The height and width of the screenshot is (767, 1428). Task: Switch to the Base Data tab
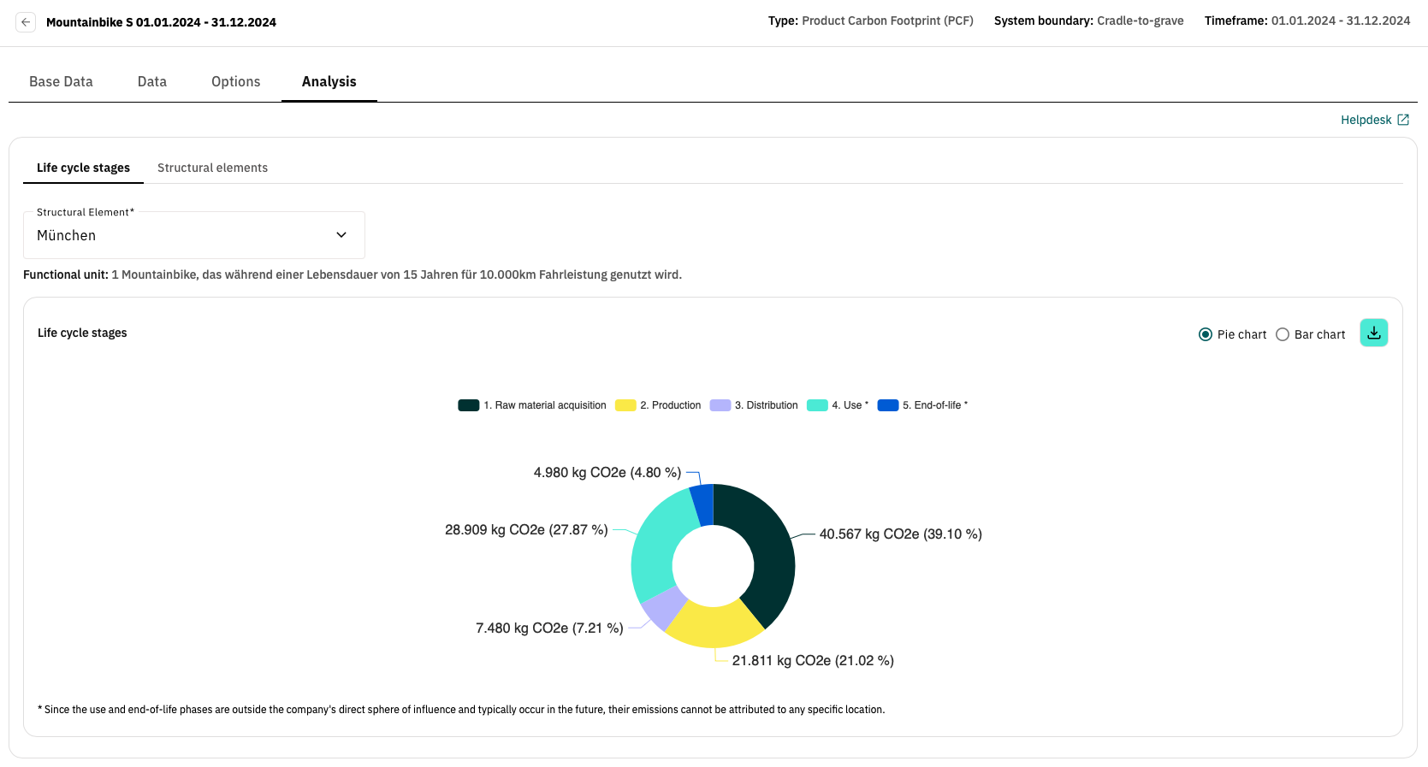click(61, 81)
